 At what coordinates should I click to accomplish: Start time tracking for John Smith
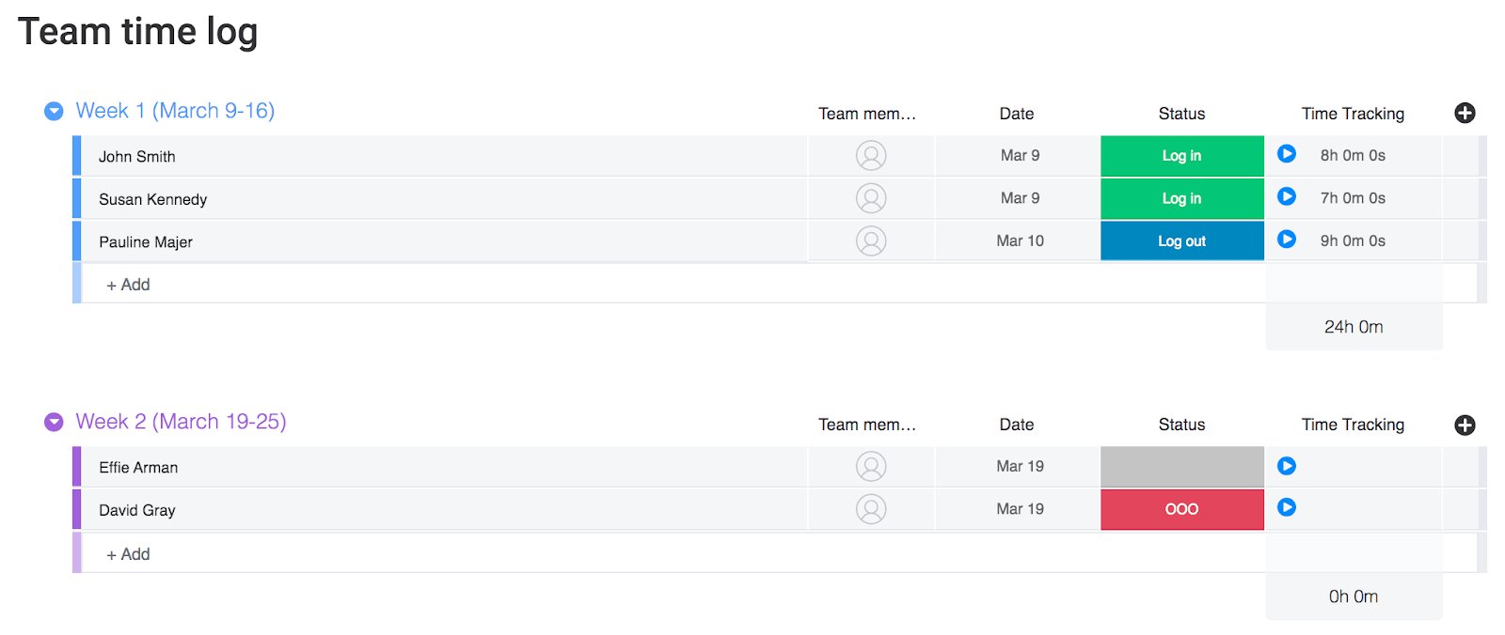point(1287,154)
